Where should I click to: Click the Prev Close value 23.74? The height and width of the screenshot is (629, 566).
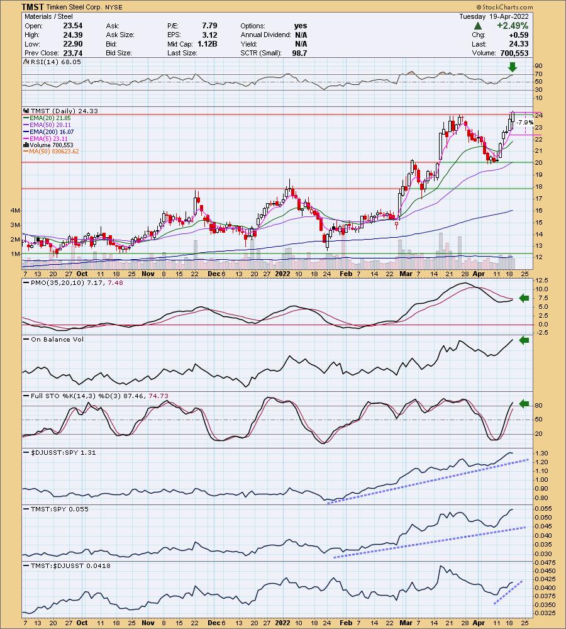pos(72,53)
